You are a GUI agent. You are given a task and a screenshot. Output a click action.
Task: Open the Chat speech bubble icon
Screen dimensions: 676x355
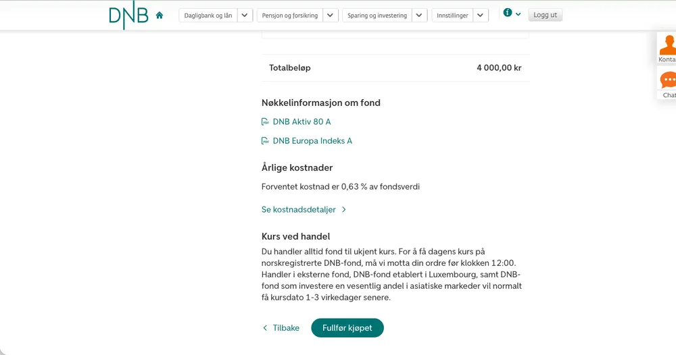coord(667,83)
